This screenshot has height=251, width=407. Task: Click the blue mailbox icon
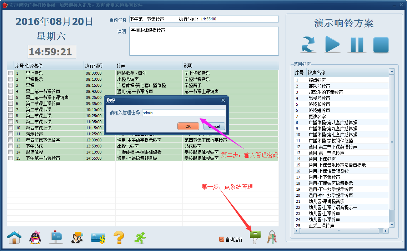pos(56,237)
